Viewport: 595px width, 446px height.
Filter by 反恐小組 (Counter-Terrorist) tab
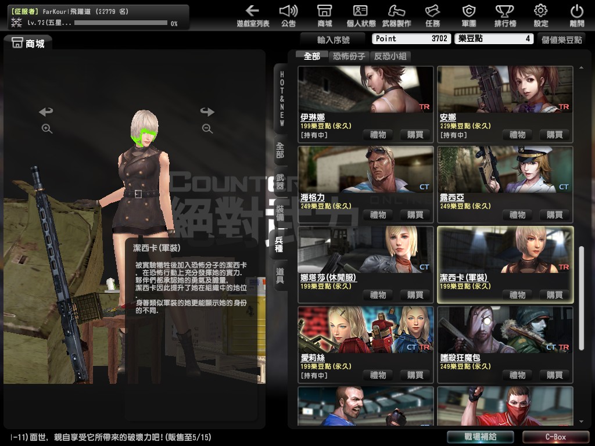(390, 56)
